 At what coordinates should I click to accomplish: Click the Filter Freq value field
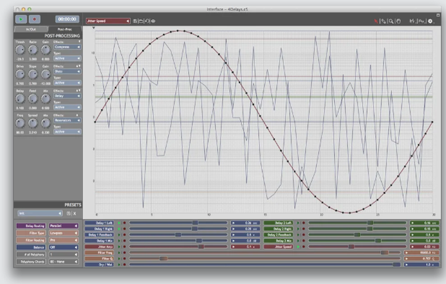click(x=421, y=253)
